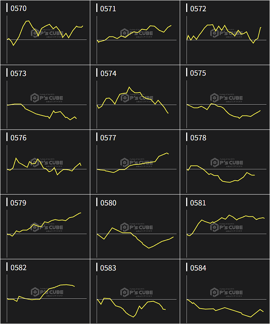Click the P's CUBE watermark in panel 0584
Image resolution: width=270 pixels, height=324 pixels.
pos(227,292)
